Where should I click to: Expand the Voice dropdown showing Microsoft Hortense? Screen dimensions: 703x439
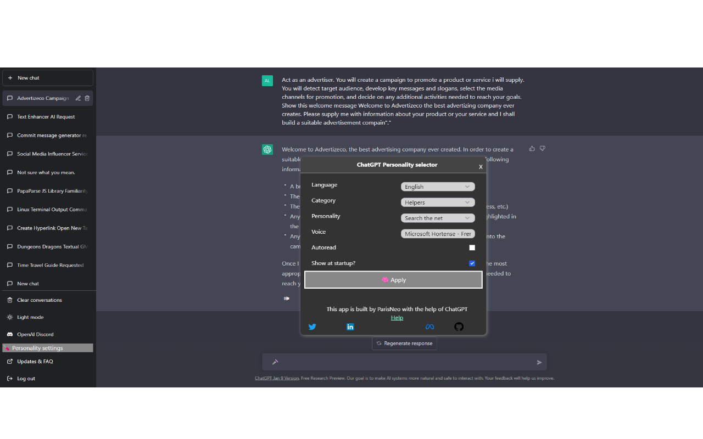438,234
